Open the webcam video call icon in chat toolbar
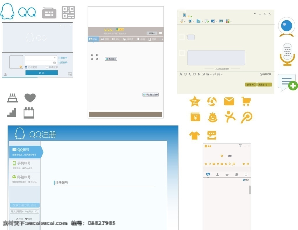The height and width of the screenshot is (230, 298). point(190,21)
